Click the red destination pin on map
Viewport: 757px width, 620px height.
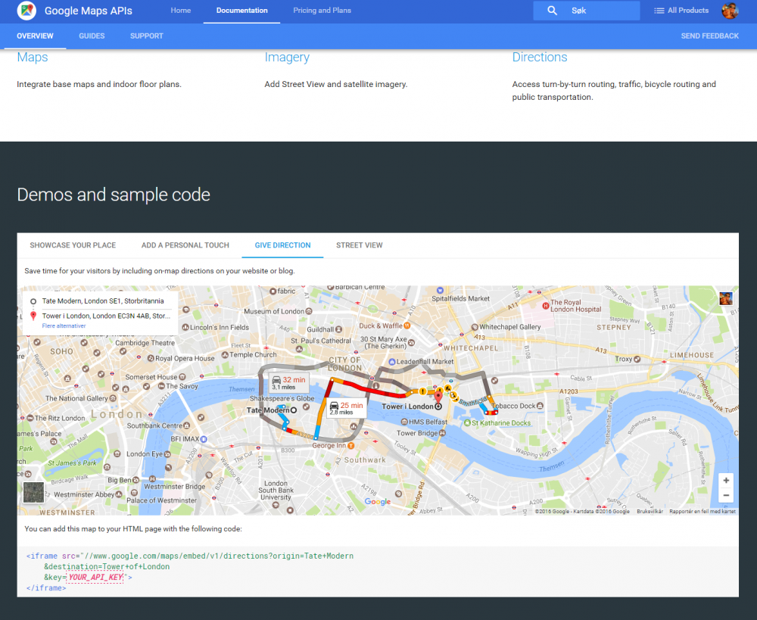click(437, 396)
